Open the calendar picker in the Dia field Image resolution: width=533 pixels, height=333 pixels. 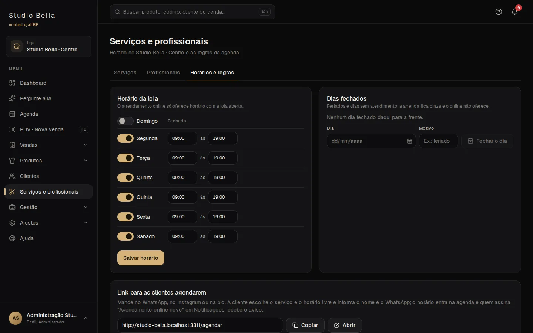coord(409,141)
